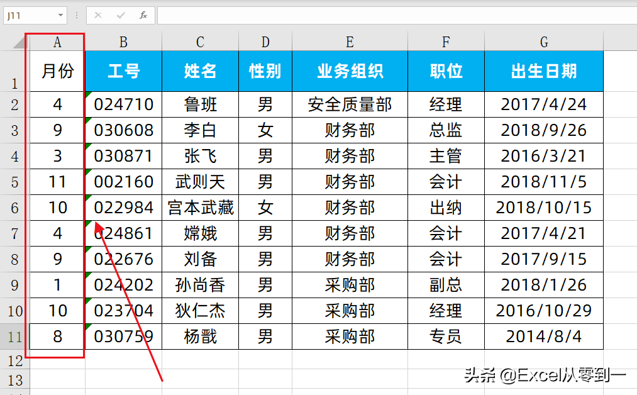Select column F header

point(446,42)
